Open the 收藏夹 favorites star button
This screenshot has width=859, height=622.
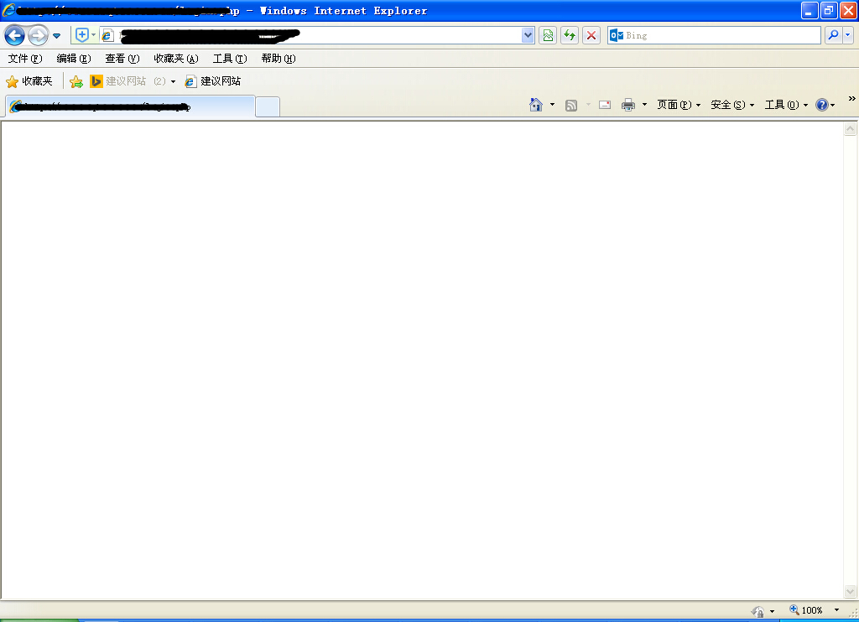point(29,81)
